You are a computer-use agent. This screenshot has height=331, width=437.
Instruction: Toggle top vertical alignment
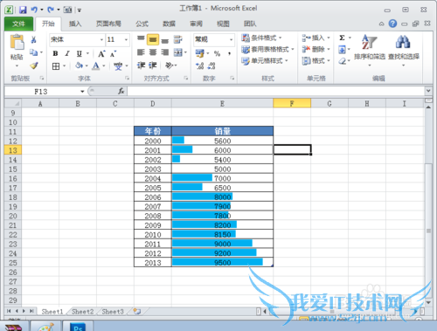coord(141,39)
